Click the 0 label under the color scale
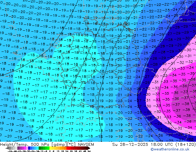The width and height of the screenshot is (196, 152). tap(50, 151)
